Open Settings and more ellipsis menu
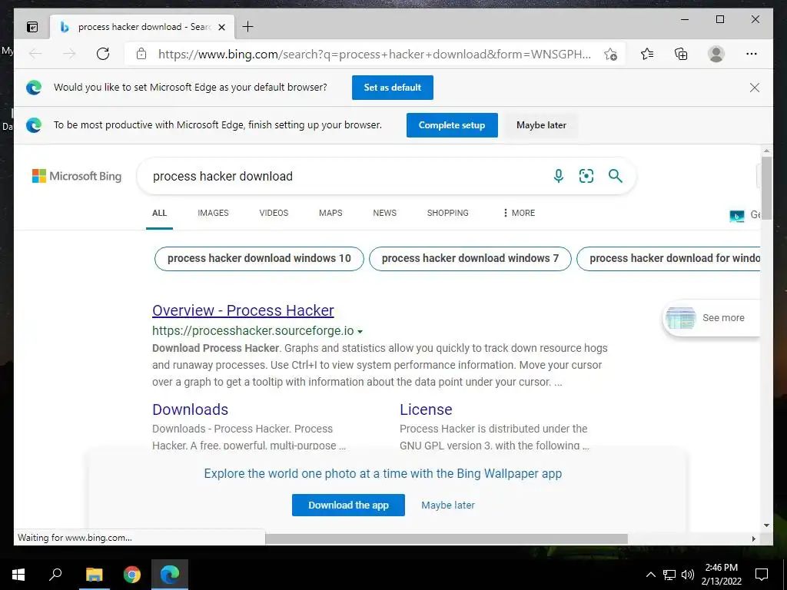The width and height of the screenshot is (787, 590). point(752,54)
